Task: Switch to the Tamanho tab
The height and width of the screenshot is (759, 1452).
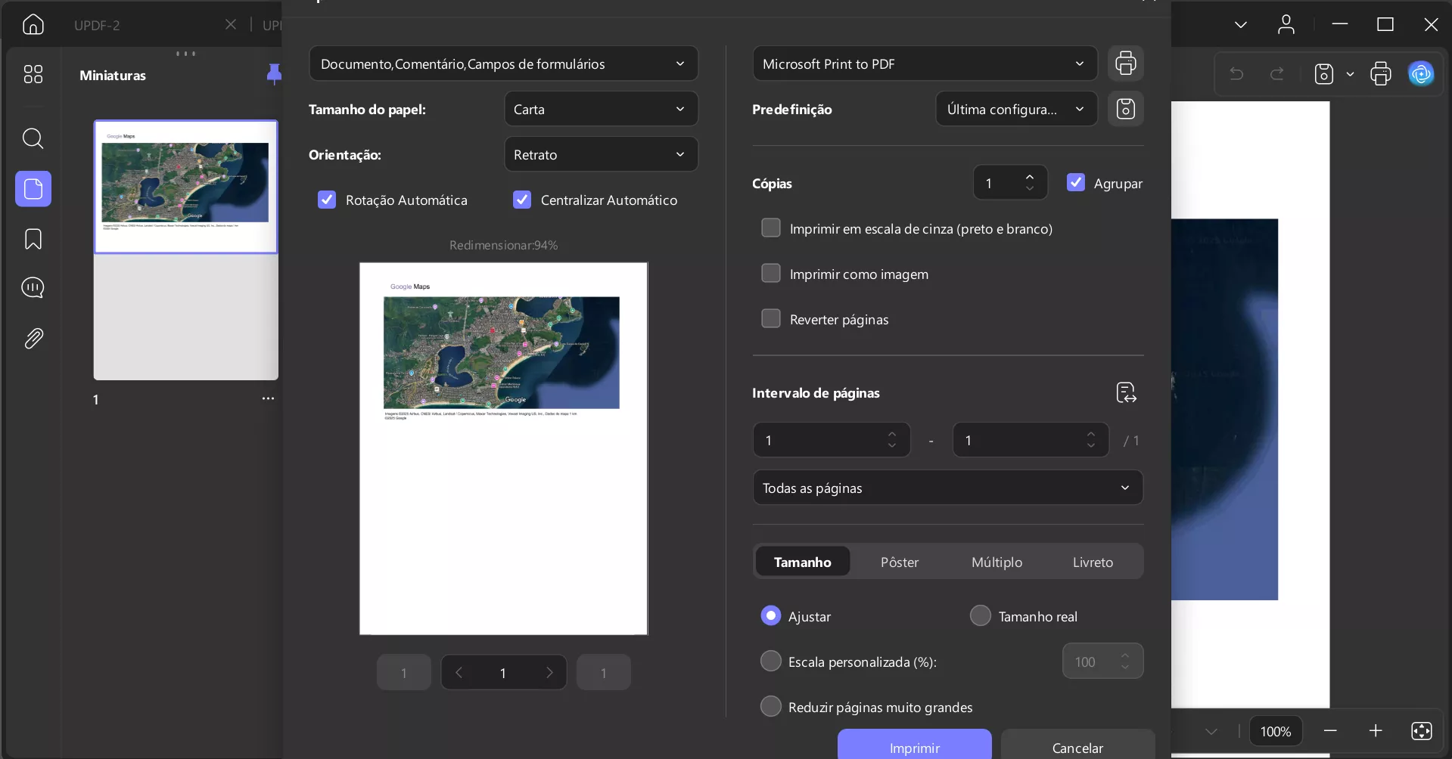Action: pos(803,562)
